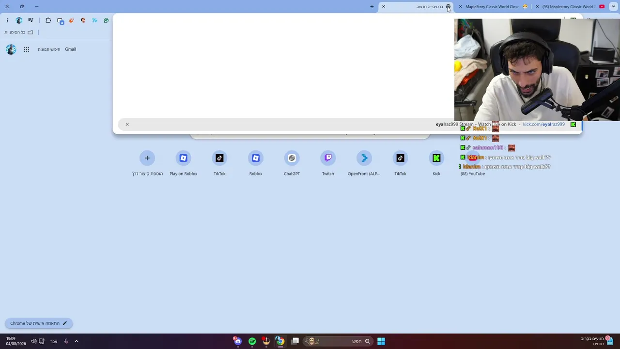Open the second TikTok shortcut next to Kick

tap(400, 164)
